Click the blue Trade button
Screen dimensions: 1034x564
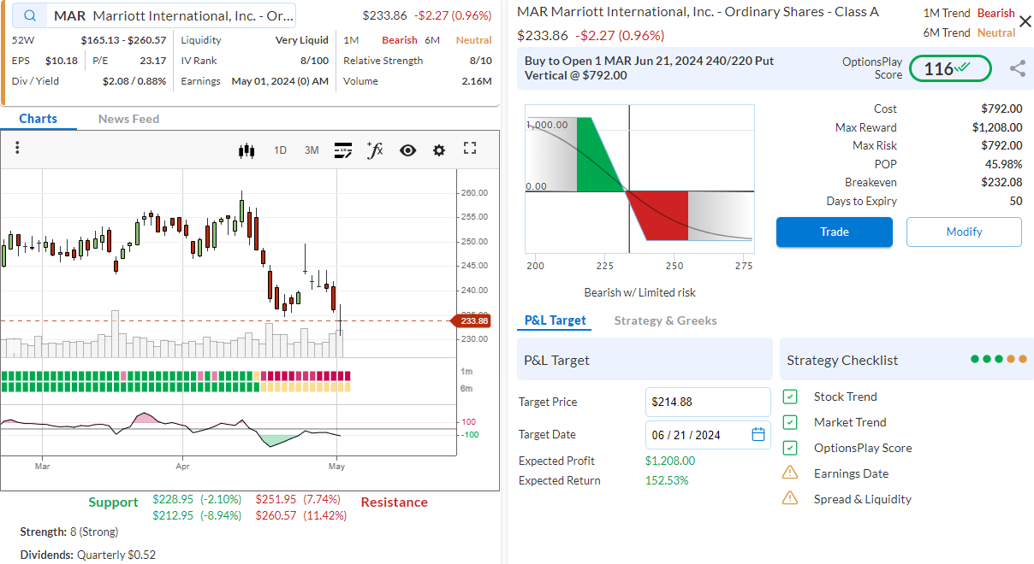click(x=835, y=232)
